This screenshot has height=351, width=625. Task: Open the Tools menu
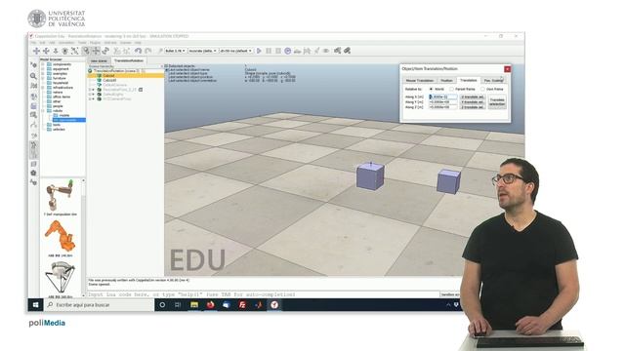[82, 43]
